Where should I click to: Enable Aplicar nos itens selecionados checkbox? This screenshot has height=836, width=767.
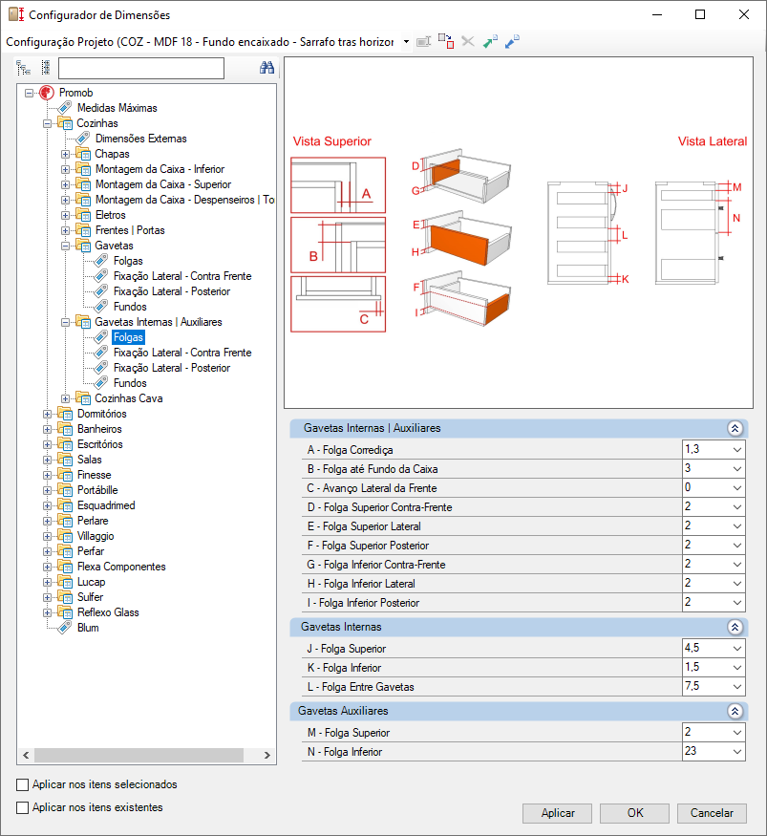pos(22,784)
